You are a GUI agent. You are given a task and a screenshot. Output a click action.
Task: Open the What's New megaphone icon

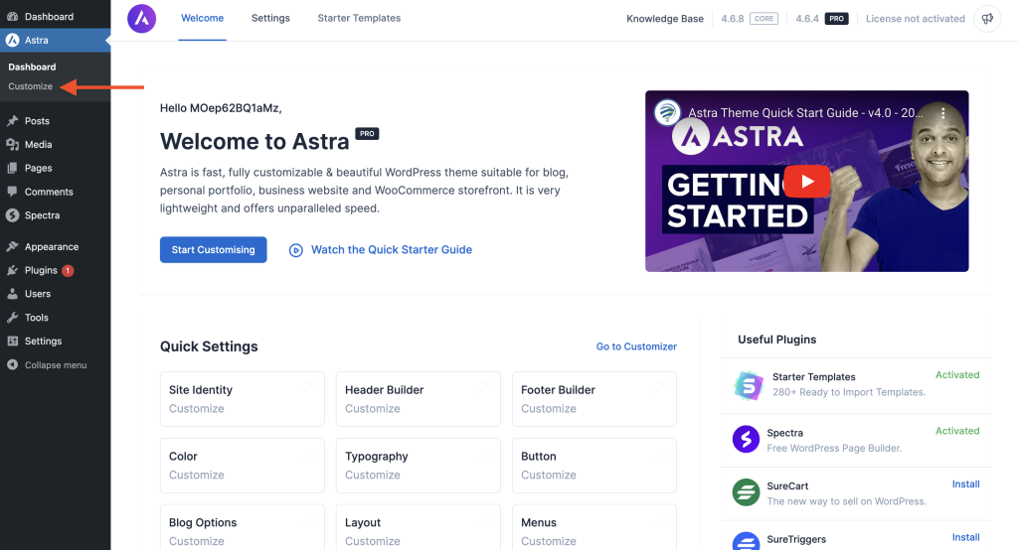point(987,19)
